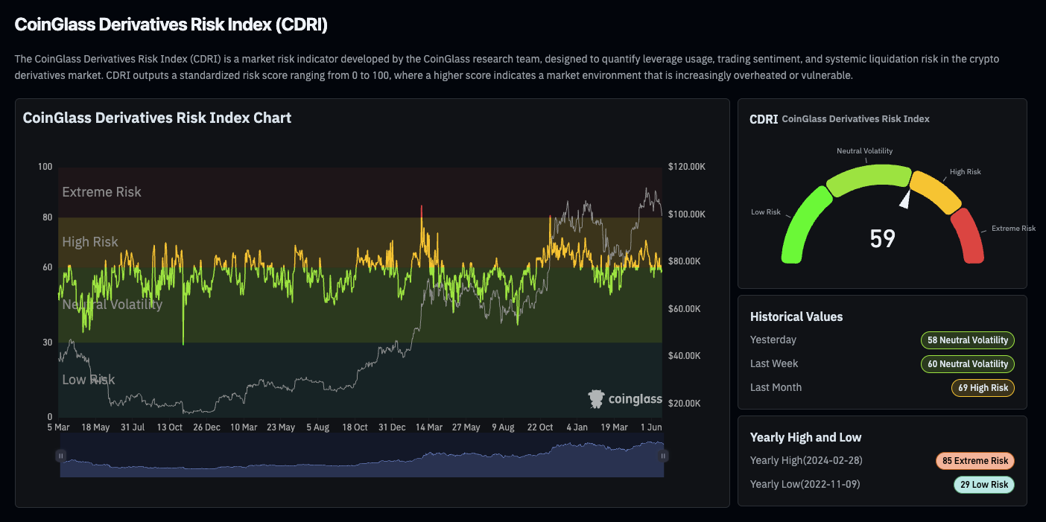Click the Low Risk zone label in chart

click(88, 380)
